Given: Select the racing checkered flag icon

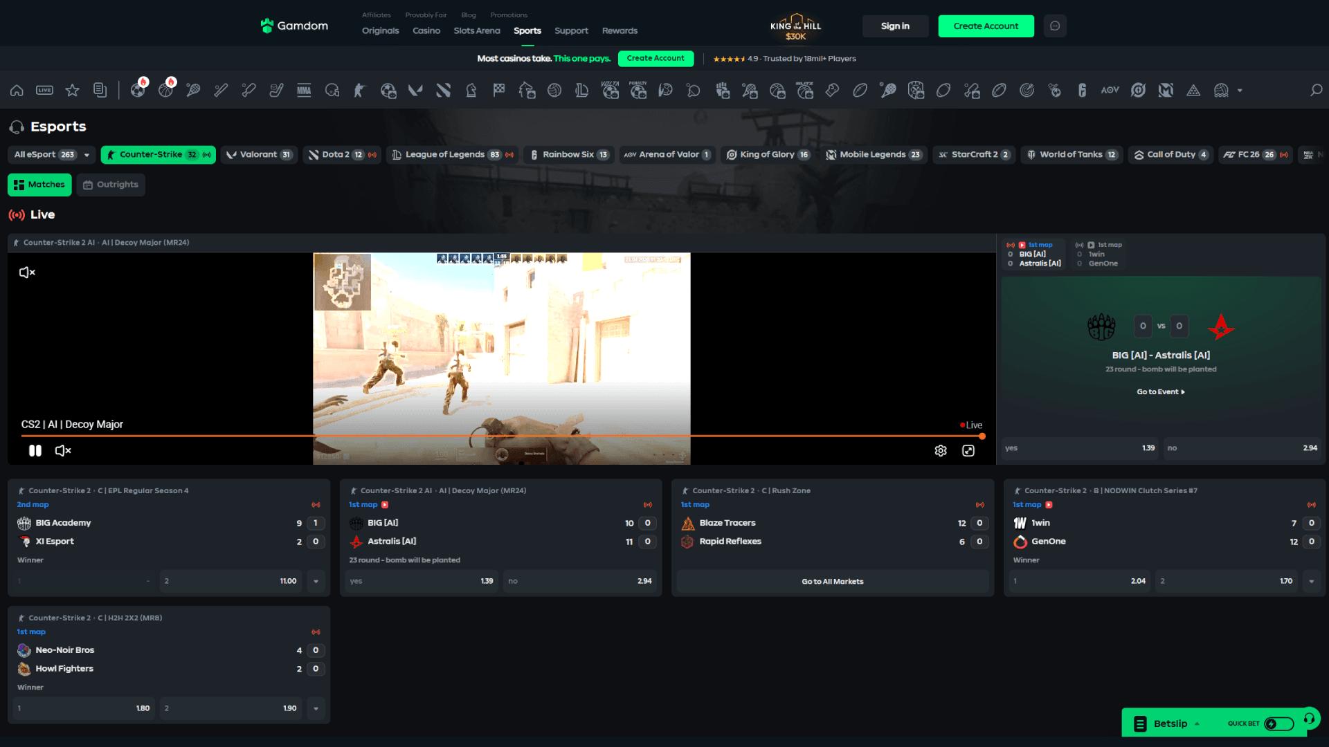Looking at the screenshot, I should (x=499, y=91).
